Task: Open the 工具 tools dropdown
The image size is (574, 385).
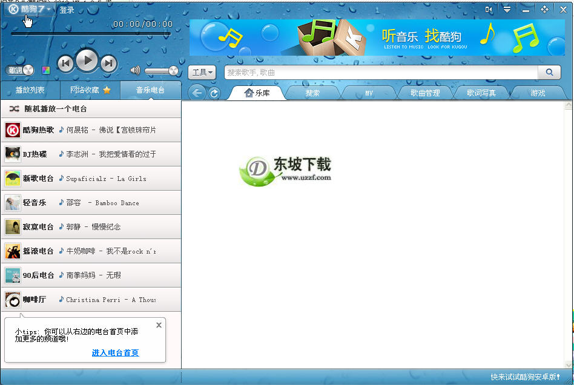Action: [202, 73]
